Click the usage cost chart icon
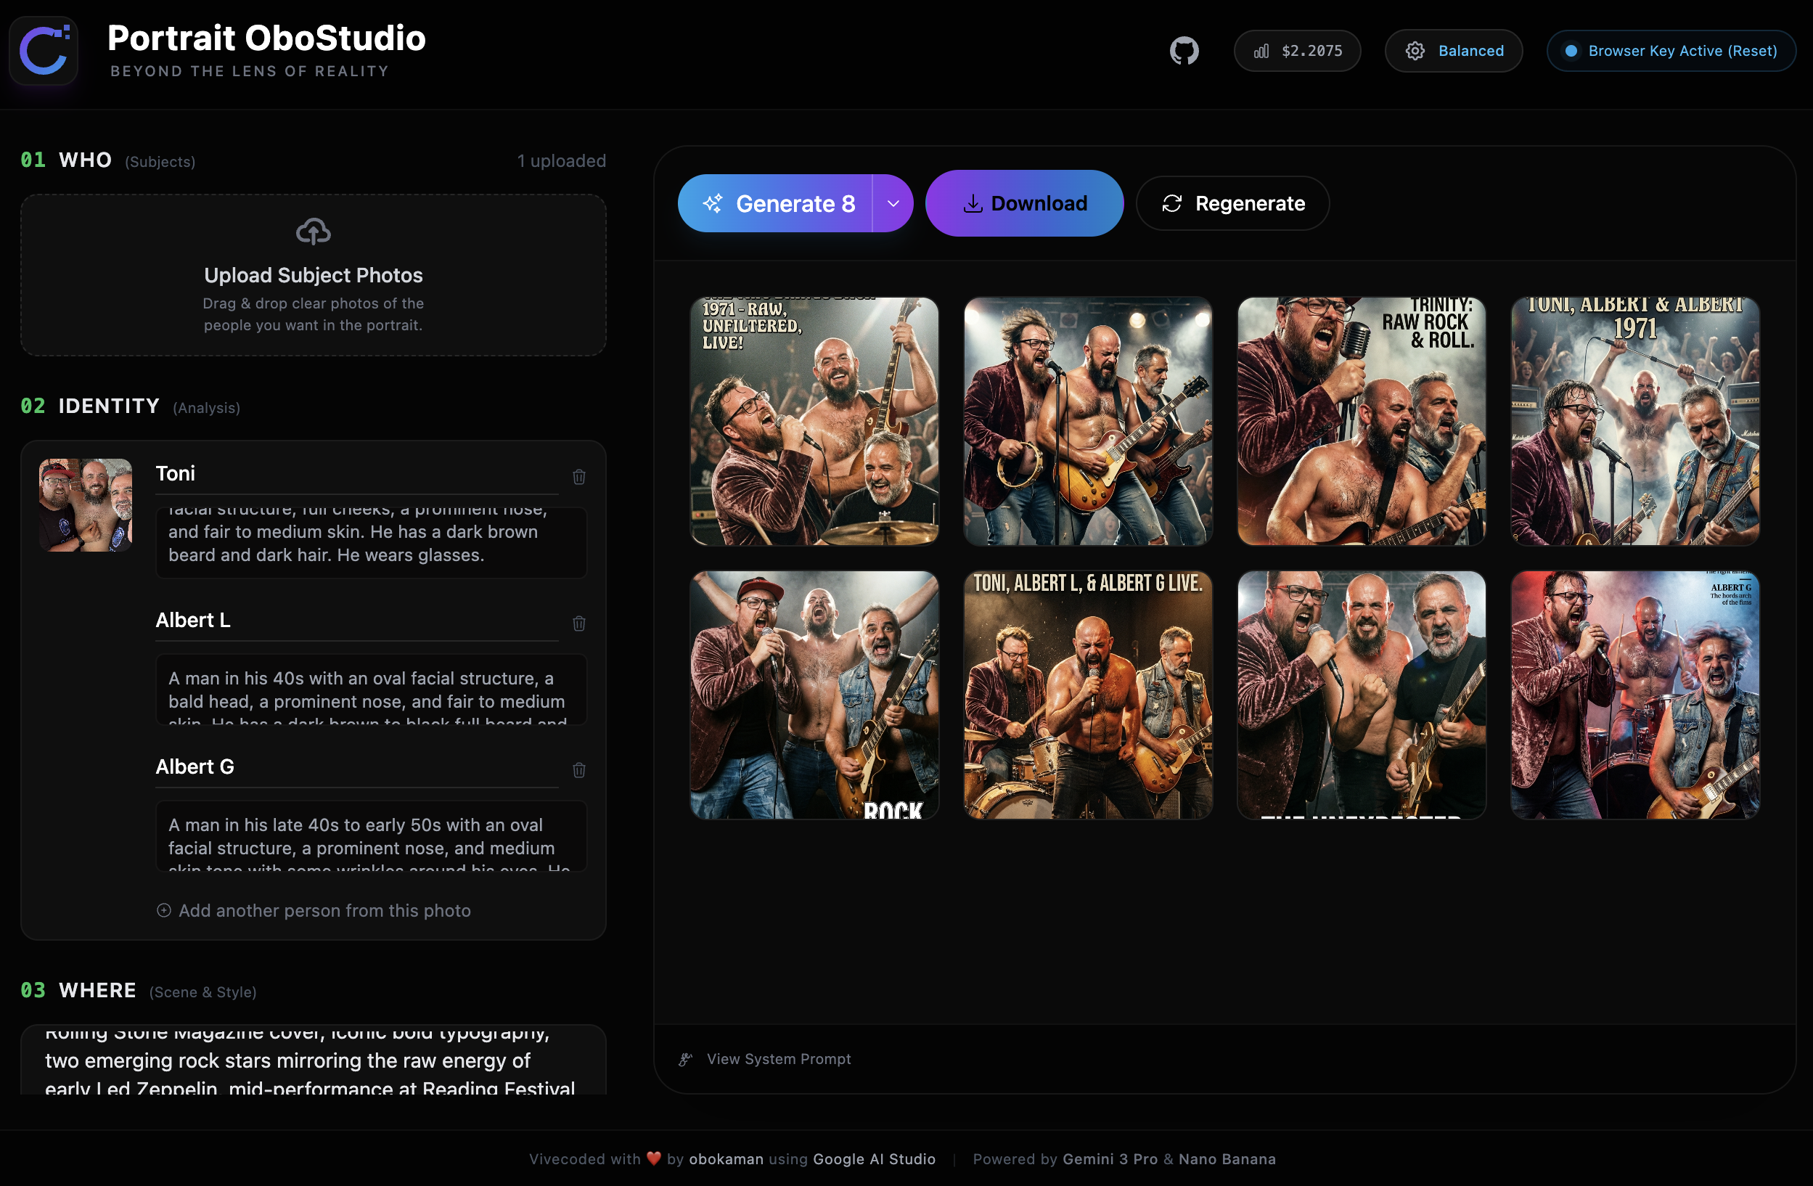1813x1186 pixels. click(x=1261, y=51)
